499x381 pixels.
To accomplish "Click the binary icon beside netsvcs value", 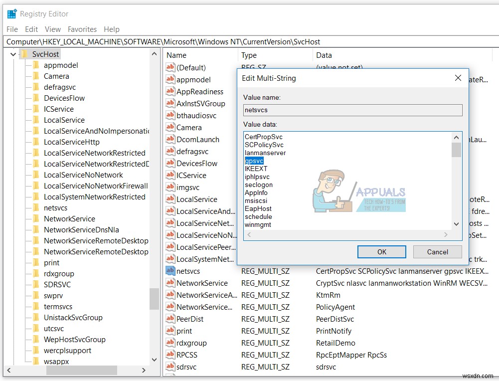I will [x=169, y=271].
